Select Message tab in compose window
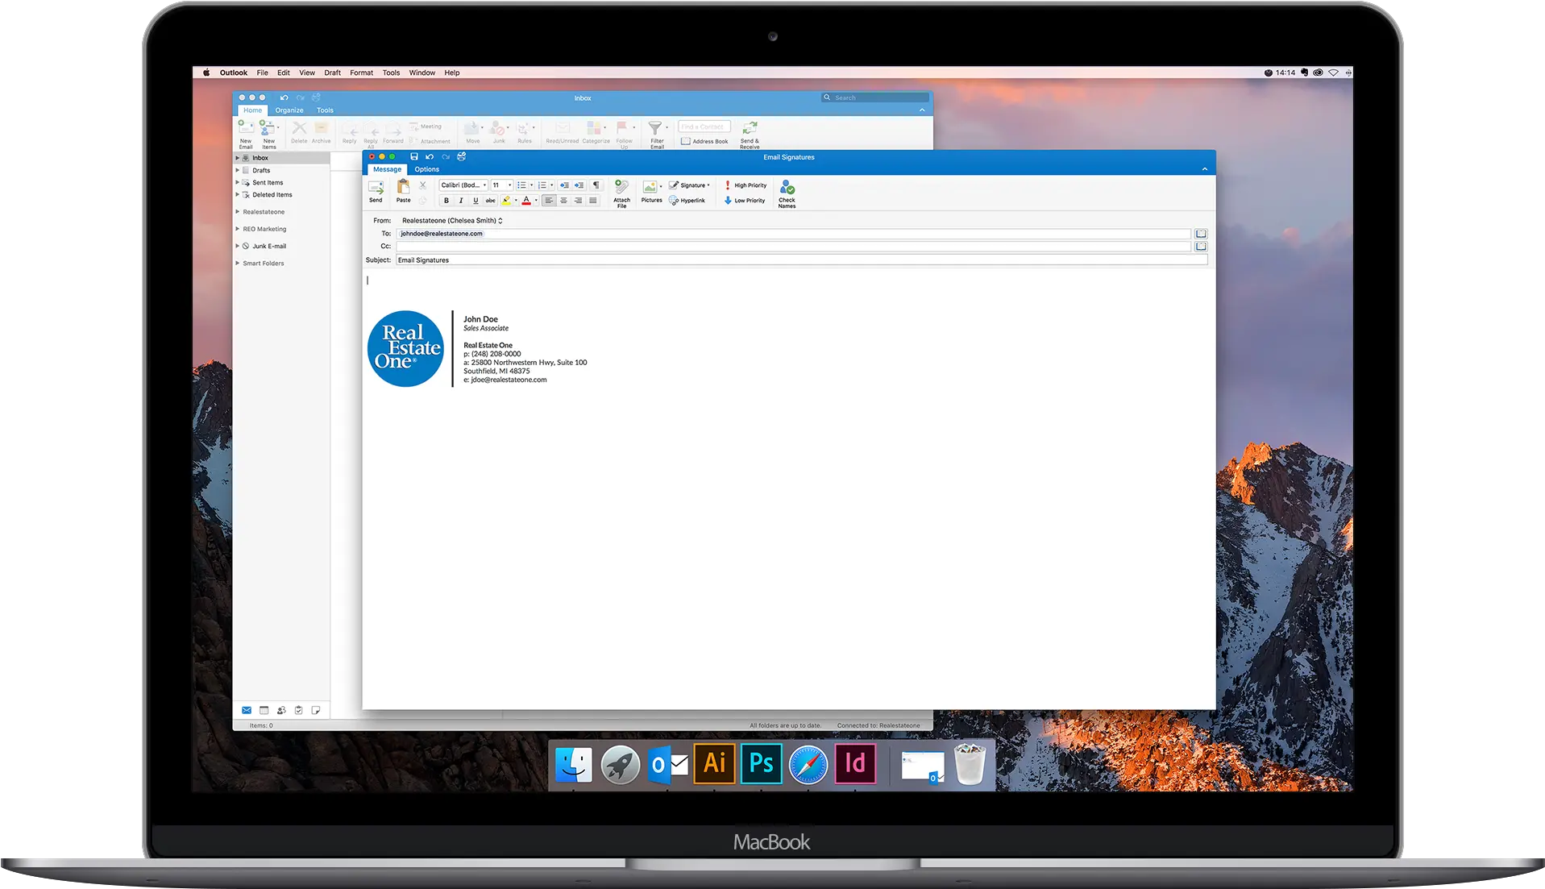Screen dimensions: 1545x889 click(387, 169)
